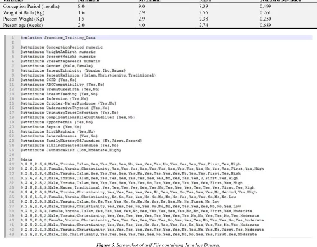The width and height of the screenshot is (317, 247).
Task: Select the data row on line 34 containing 'Second'
Action: point(139,192)
